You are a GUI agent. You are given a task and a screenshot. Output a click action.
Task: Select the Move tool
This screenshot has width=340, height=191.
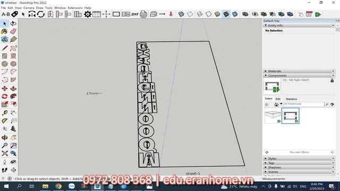pos(5,89)
